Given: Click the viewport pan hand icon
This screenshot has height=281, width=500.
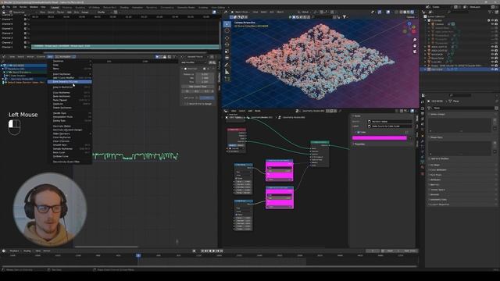Looking at the screenshot, I should 415,46.
